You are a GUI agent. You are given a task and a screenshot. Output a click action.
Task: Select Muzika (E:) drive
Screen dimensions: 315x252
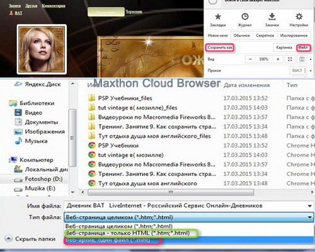click(35, 188)
